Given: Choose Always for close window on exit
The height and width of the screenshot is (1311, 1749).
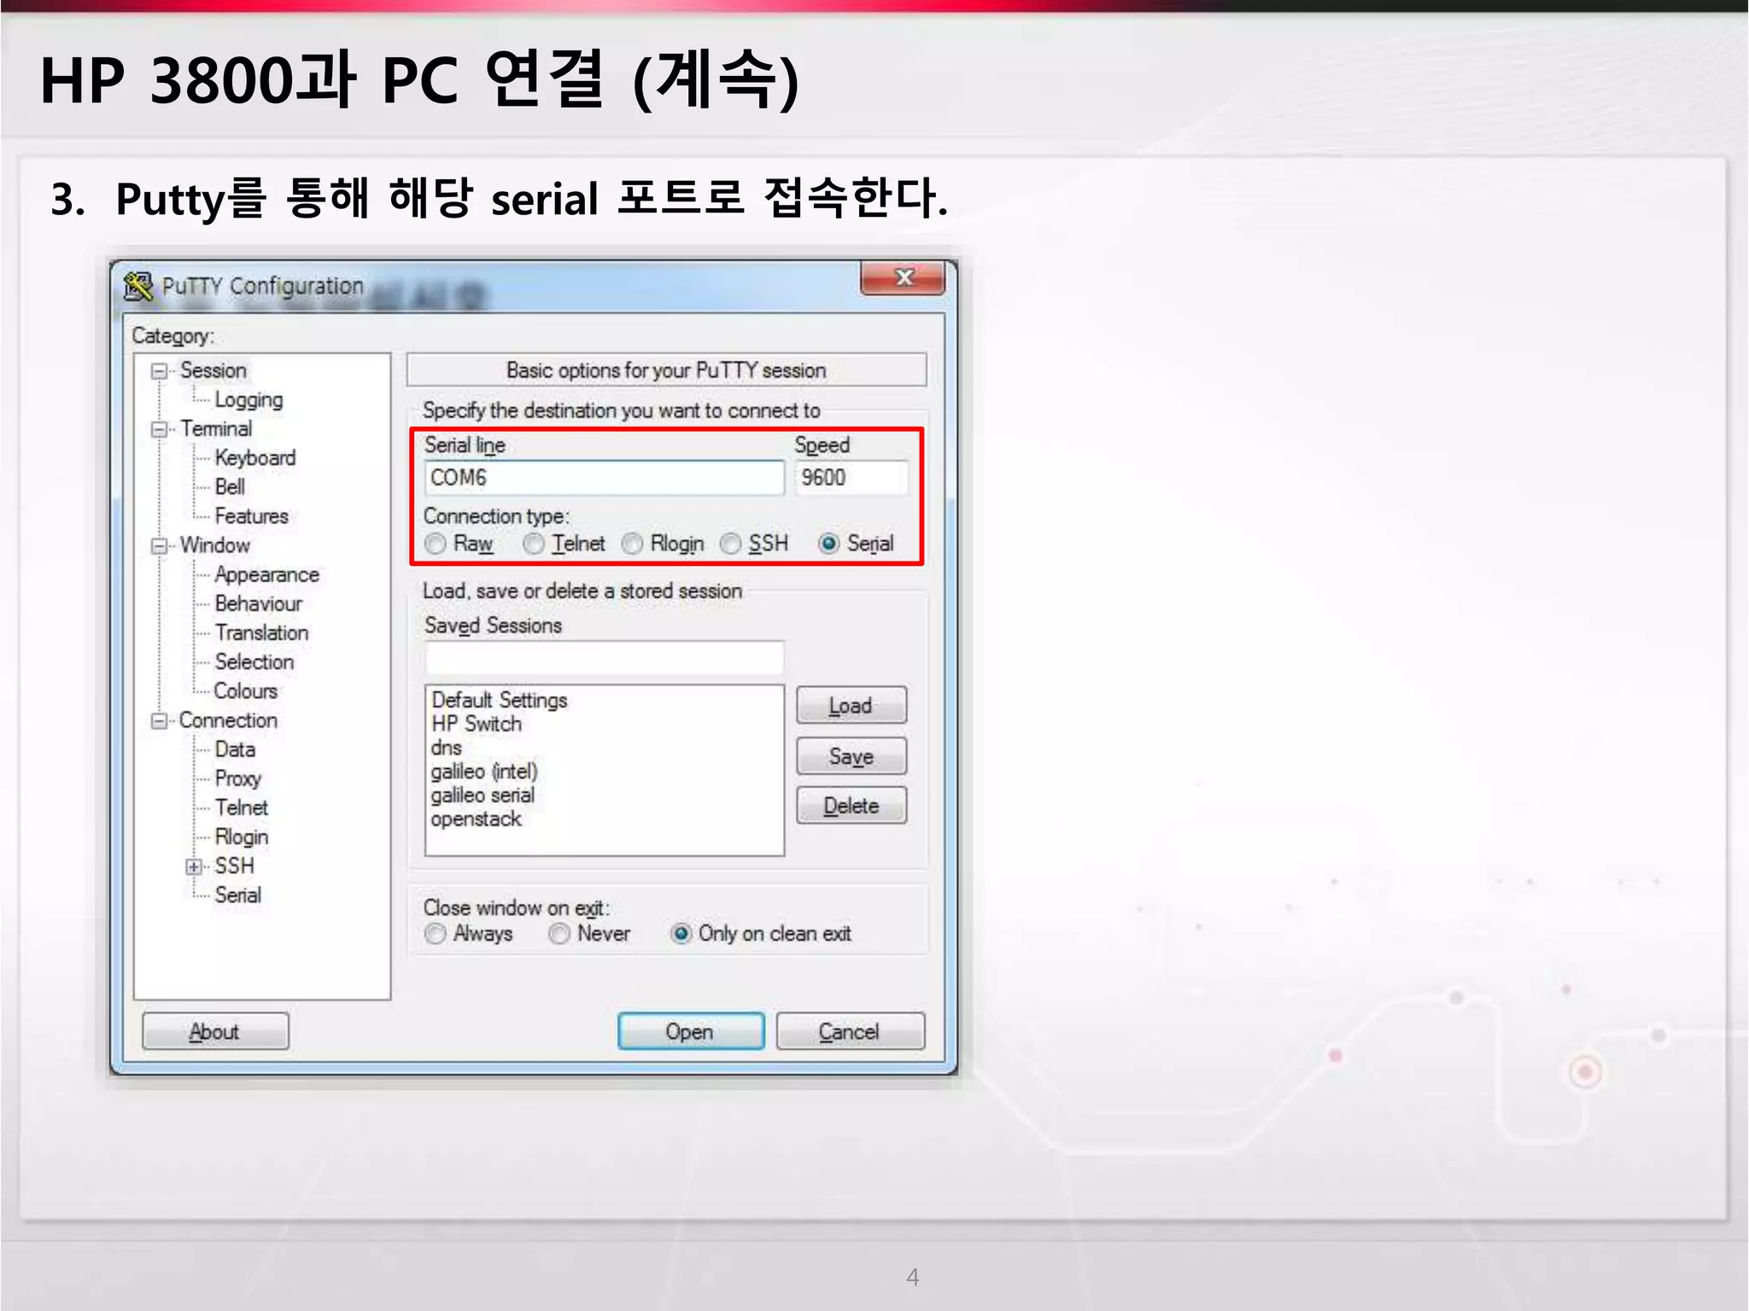Looking at the screenshot, I should tap(436, 934).
